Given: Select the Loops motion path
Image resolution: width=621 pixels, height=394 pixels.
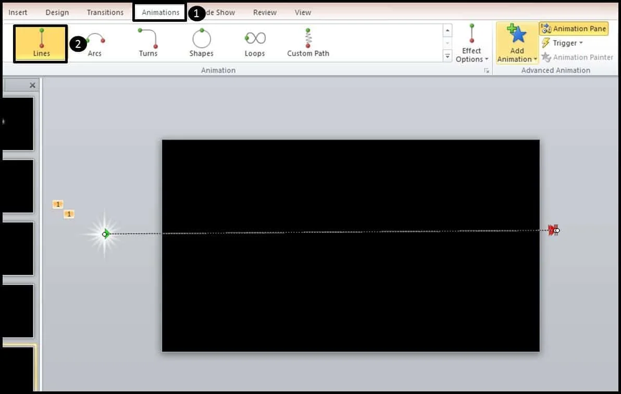Looking at the screenshot, I should 255,44.
